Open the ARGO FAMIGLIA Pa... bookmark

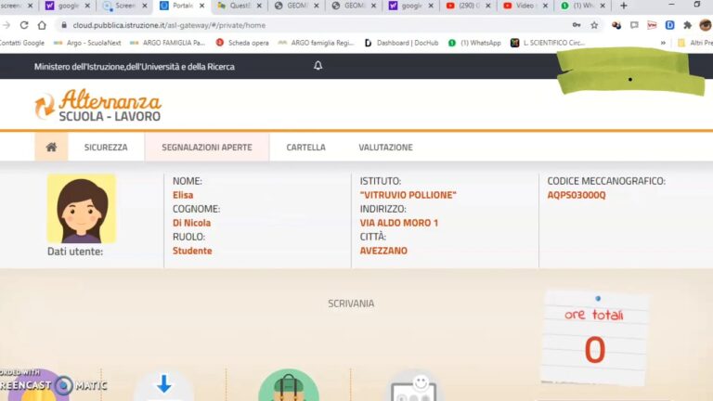pyautogui.click(x=167, y=43)
